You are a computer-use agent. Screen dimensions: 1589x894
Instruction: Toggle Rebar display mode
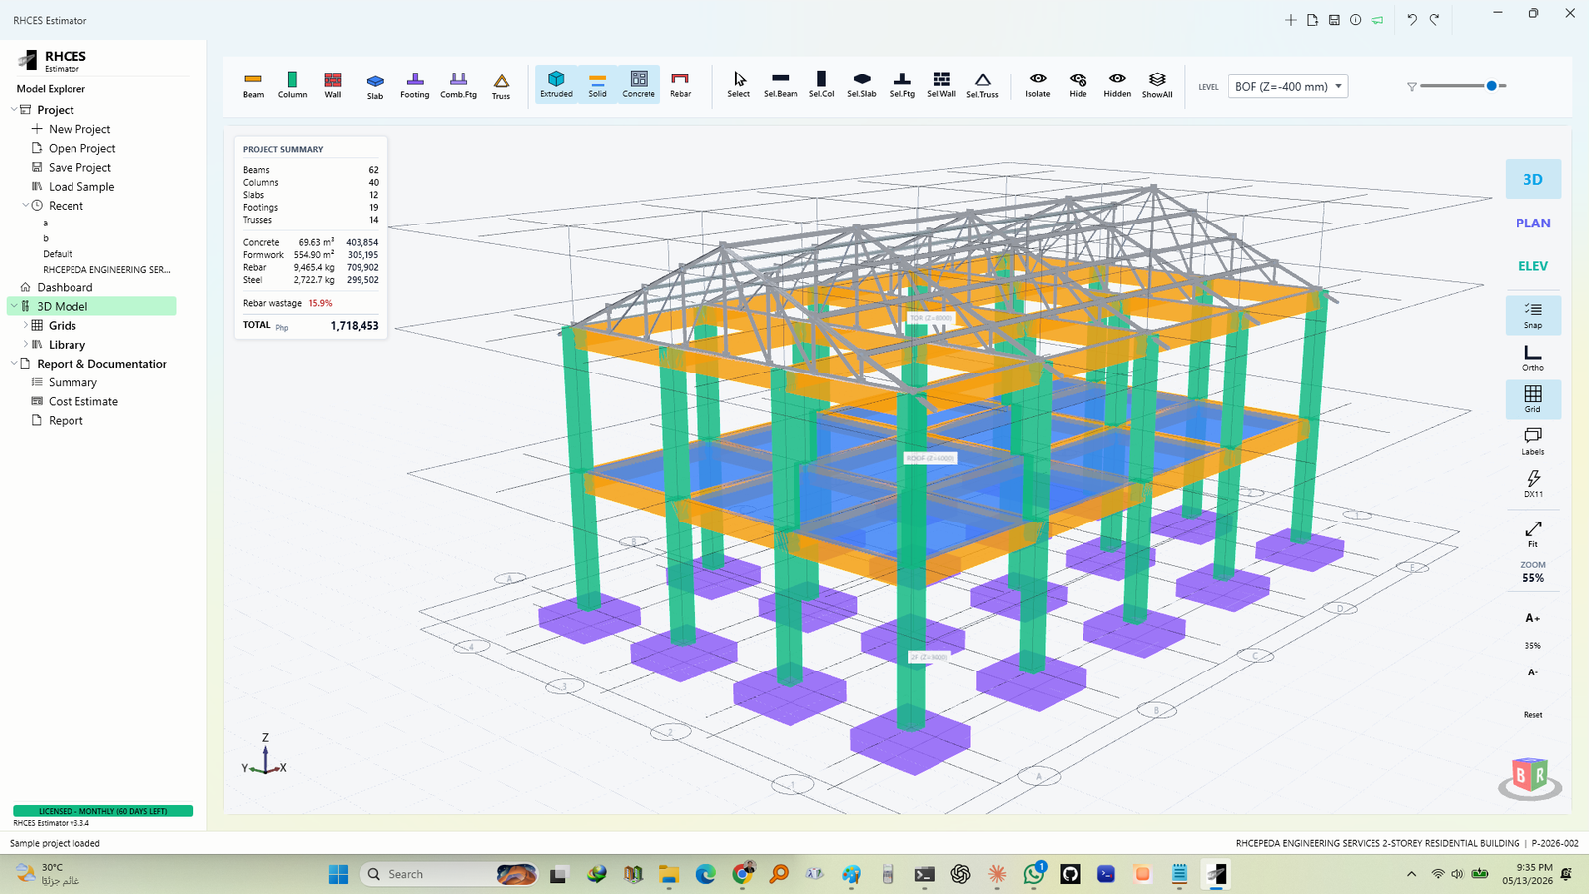click(x=680, y=84)
